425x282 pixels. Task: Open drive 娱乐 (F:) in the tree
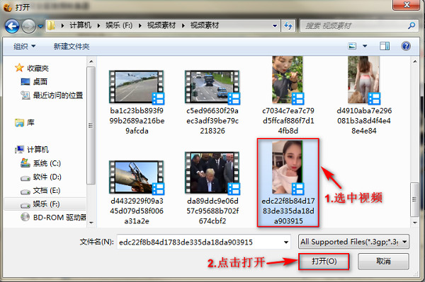coord(46,204)
